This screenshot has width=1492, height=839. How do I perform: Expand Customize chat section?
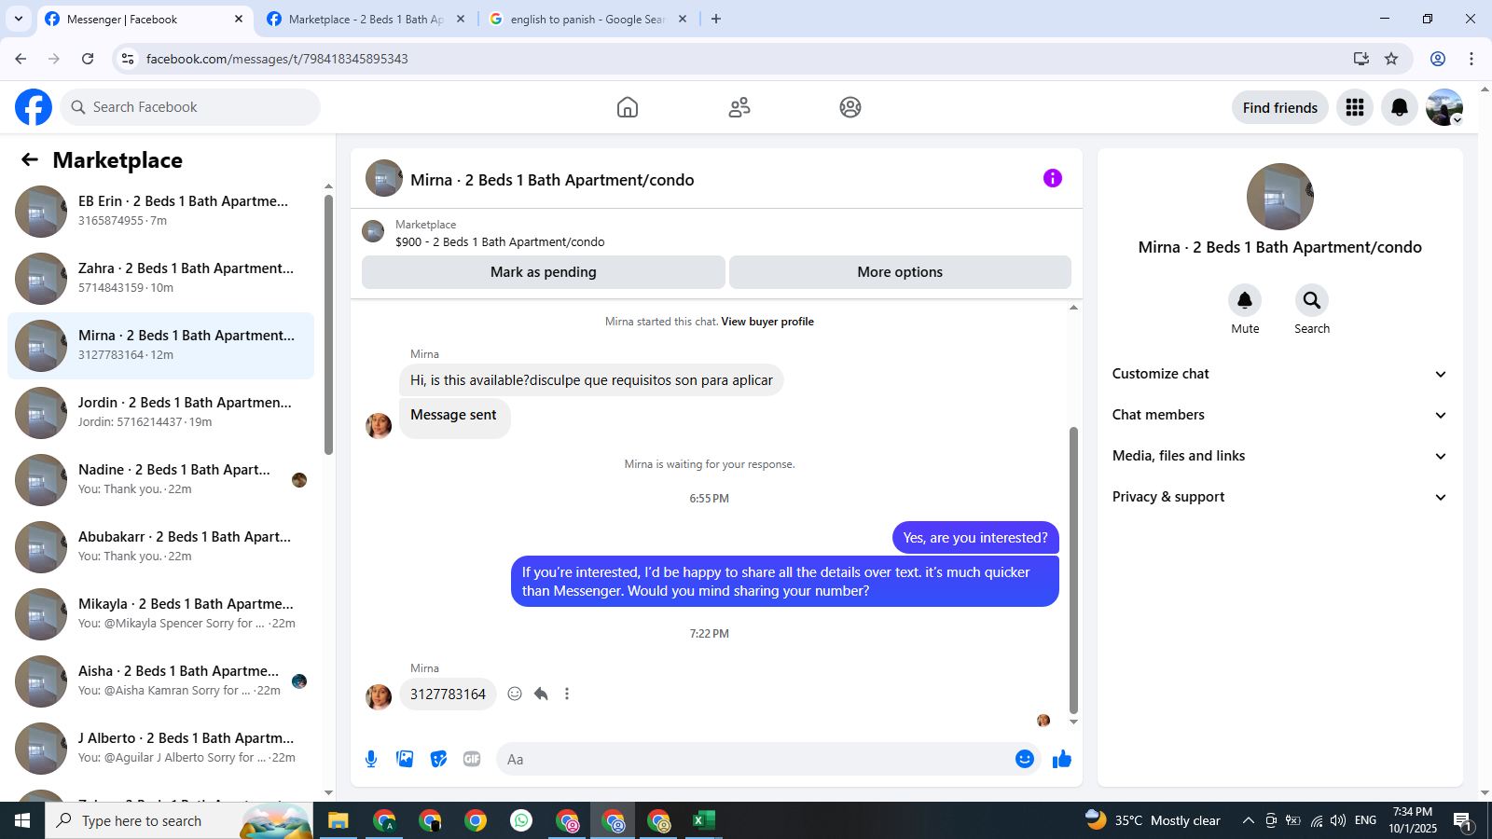click(x=1279, y=374)
